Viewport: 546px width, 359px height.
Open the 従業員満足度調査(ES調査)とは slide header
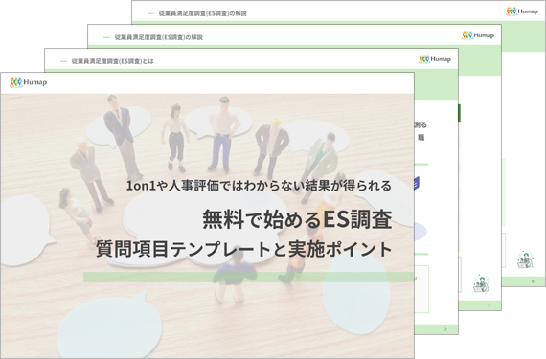[x=112, y=61]
